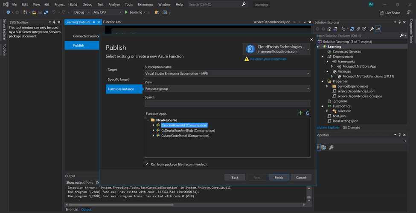The image size is (416, 213).
Task: Open the Extensions menu
Action: pyautogui.click(x=145, y=5)
